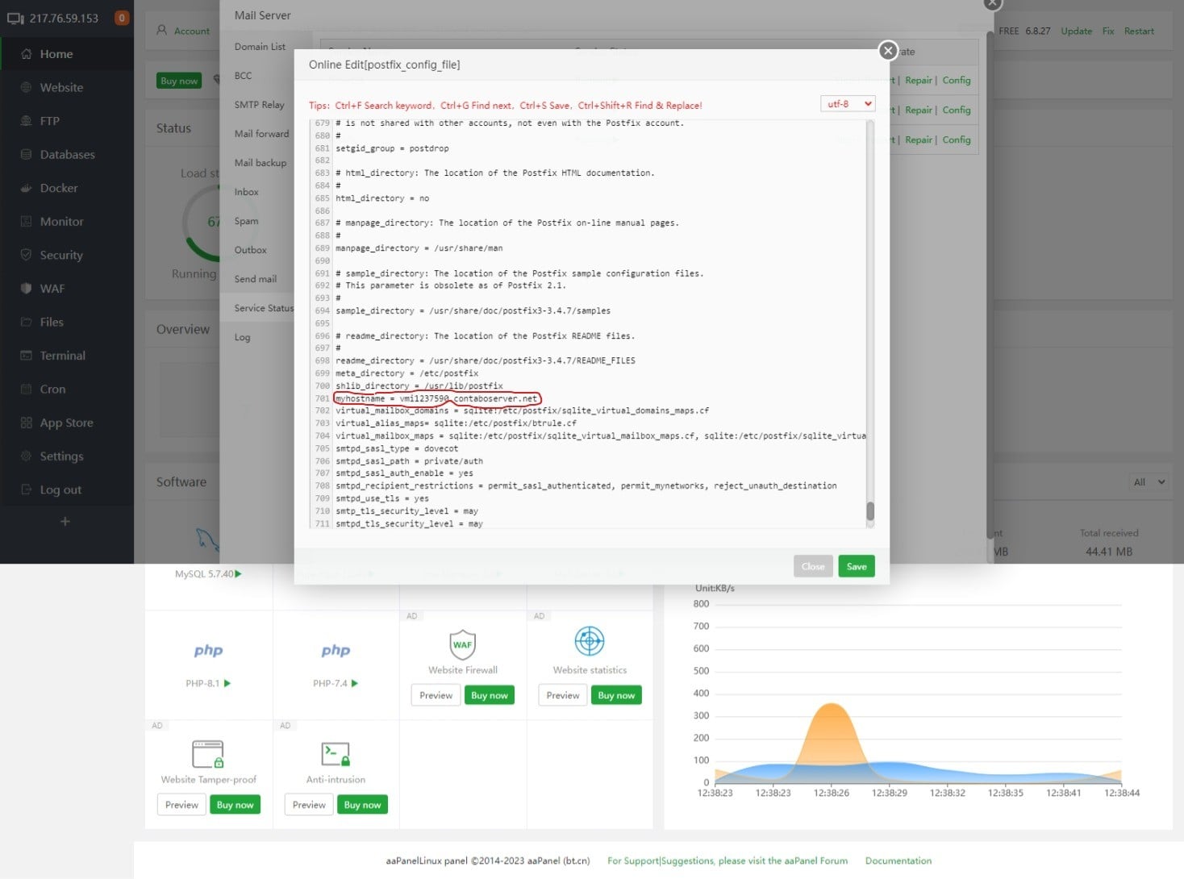
Task: Click the Log out icon in sidebar
Action: coord(26,489)
